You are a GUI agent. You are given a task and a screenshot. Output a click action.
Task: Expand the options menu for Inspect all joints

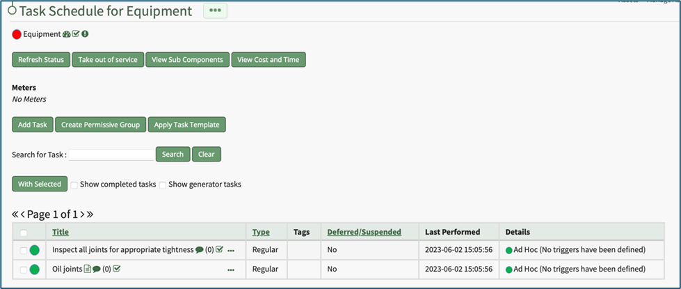pyautogui.click(x=231, y=251)
